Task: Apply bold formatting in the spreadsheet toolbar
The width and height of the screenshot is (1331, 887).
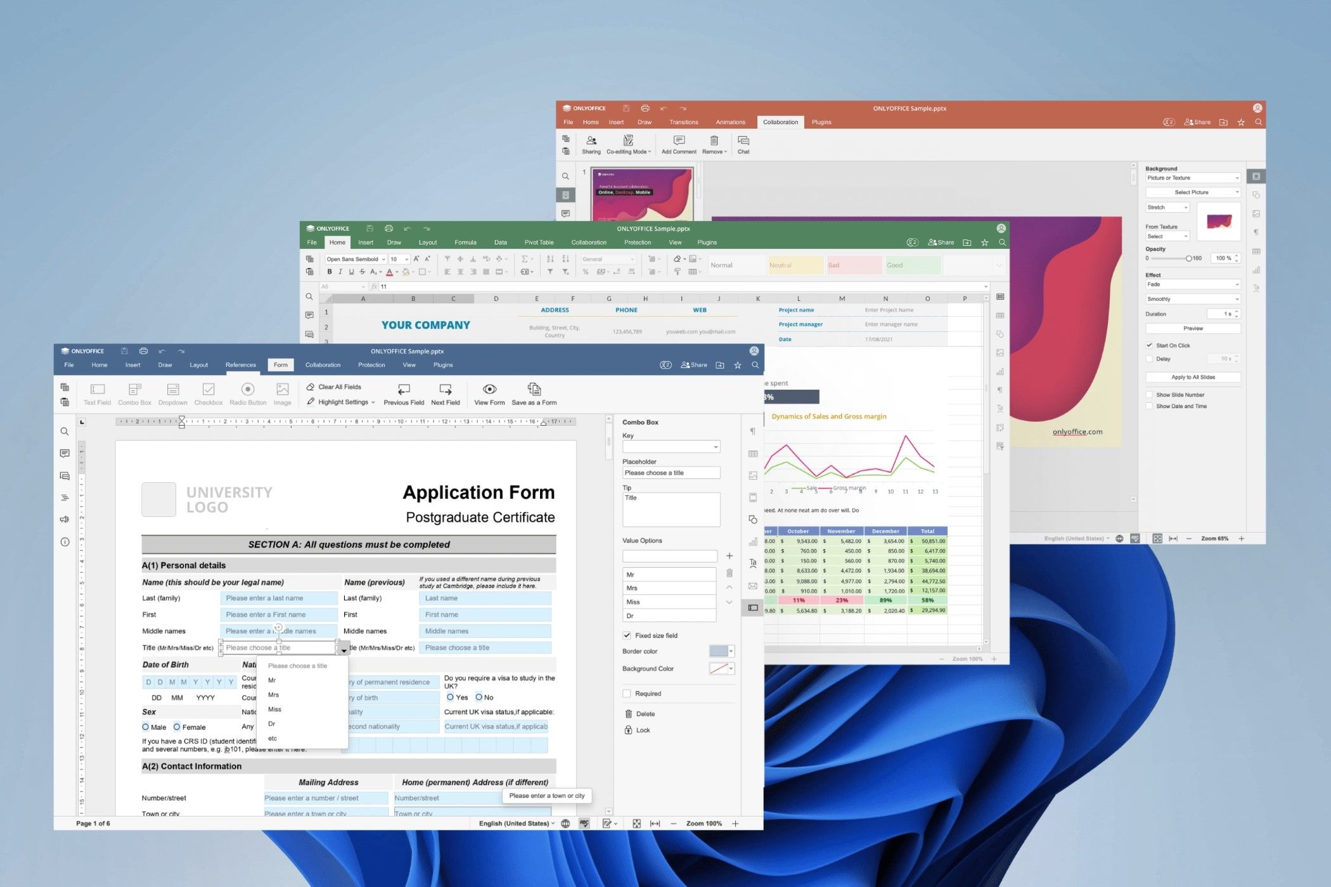Action: coord(330,271)
